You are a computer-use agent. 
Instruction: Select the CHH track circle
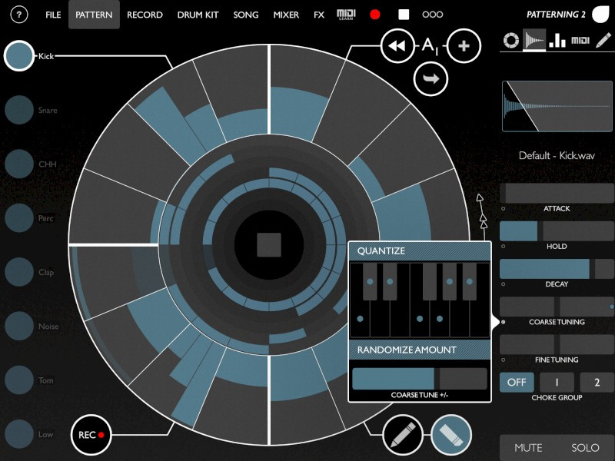(18, 164)
